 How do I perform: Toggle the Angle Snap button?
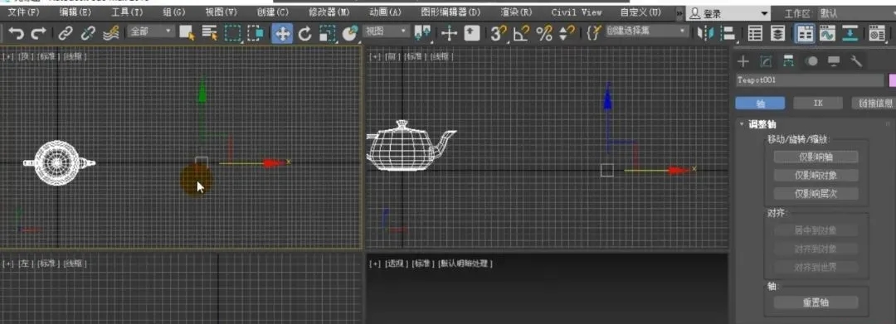click(x=520, y=34)
